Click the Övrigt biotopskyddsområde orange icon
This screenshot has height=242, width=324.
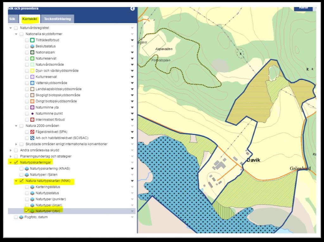pyautogui.click(x=32, y=101)
